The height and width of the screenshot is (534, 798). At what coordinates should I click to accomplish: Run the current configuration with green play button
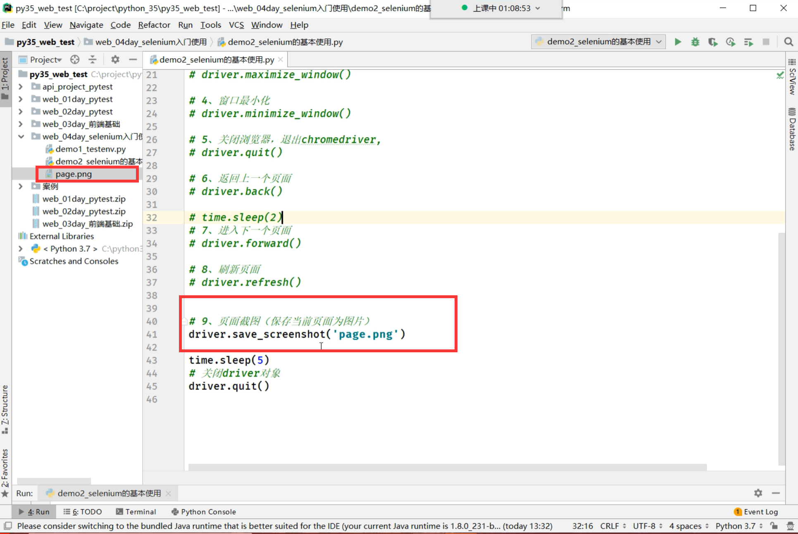click(678, 42)
